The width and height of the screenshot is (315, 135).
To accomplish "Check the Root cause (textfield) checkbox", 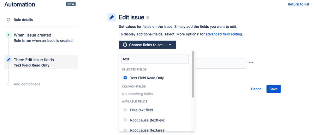I will (x=125, y=120).
